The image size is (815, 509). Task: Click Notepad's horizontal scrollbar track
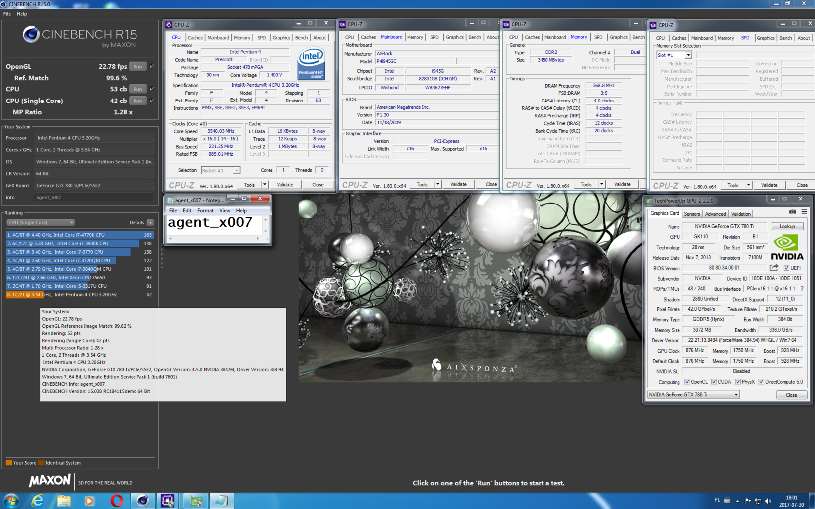click(214, 239)
